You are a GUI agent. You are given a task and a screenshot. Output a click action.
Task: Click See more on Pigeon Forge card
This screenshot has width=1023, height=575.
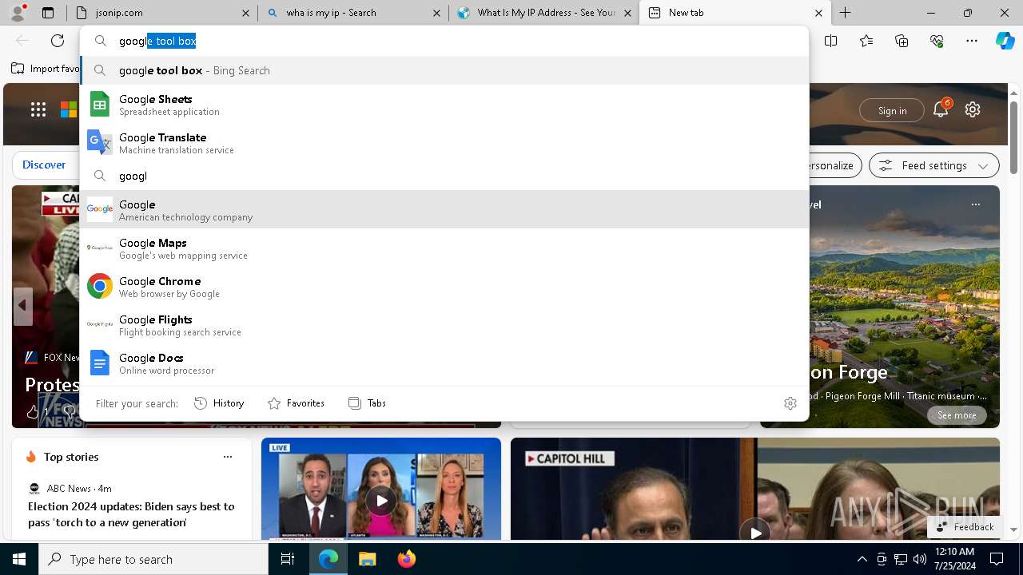957,415
